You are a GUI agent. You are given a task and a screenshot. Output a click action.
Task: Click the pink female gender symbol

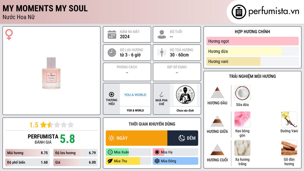[x=9, y=34]
